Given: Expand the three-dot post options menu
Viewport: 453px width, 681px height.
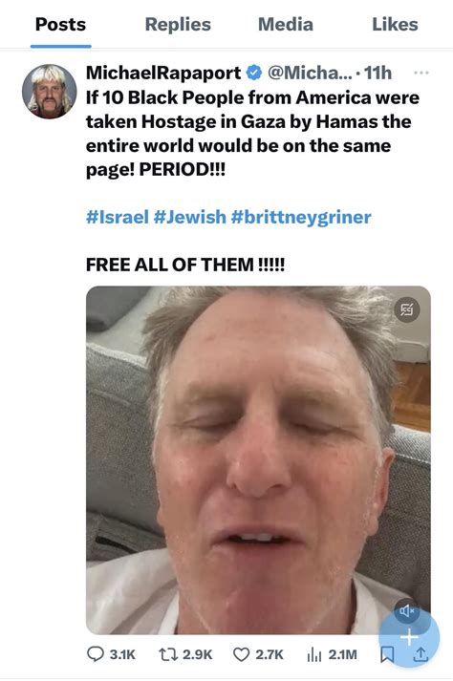Looking at the screenshot, I should point(421,73).
